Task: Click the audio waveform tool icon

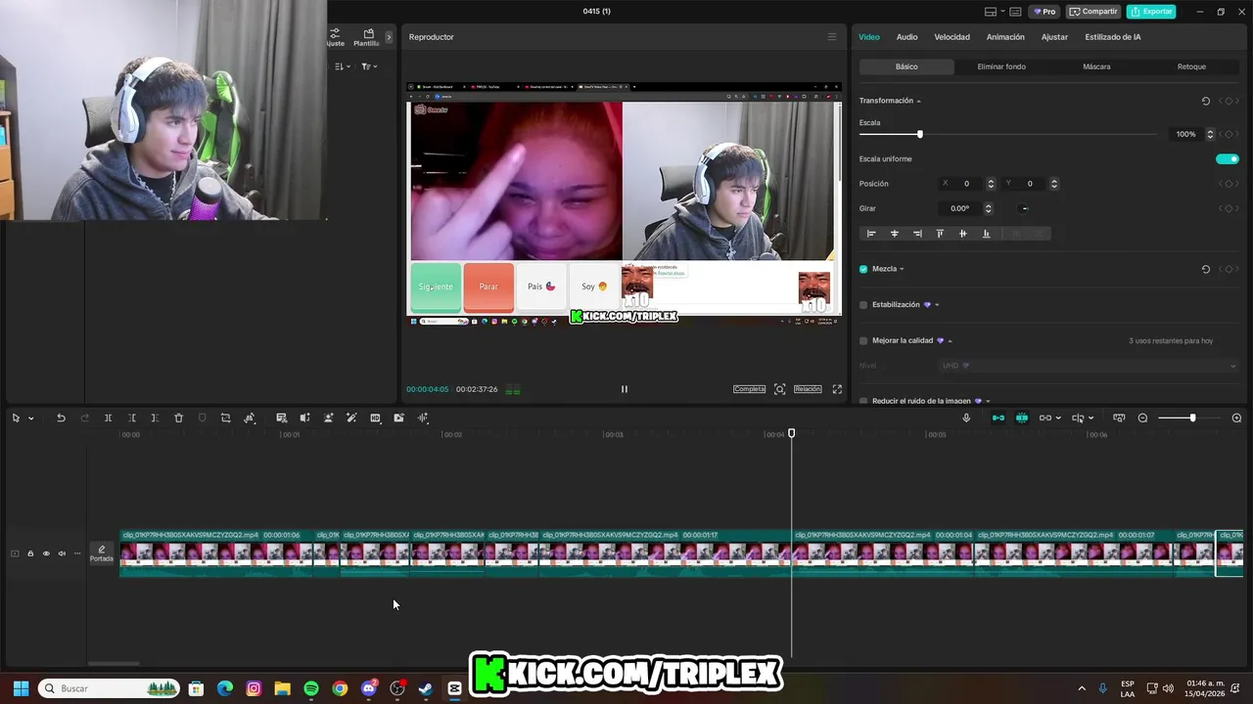Action: click(x=423, y=418)
